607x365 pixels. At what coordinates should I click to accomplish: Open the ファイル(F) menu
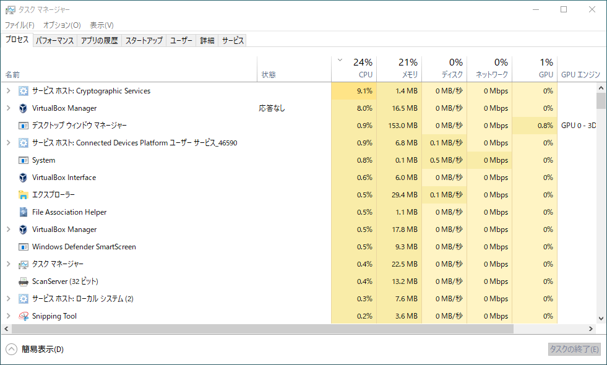[x=19, y=25]
